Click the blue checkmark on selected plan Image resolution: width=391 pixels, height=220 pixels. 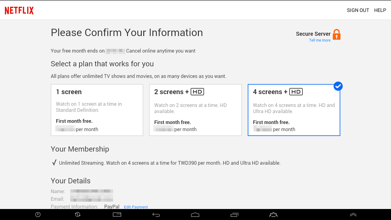click(x=338, y=86)
